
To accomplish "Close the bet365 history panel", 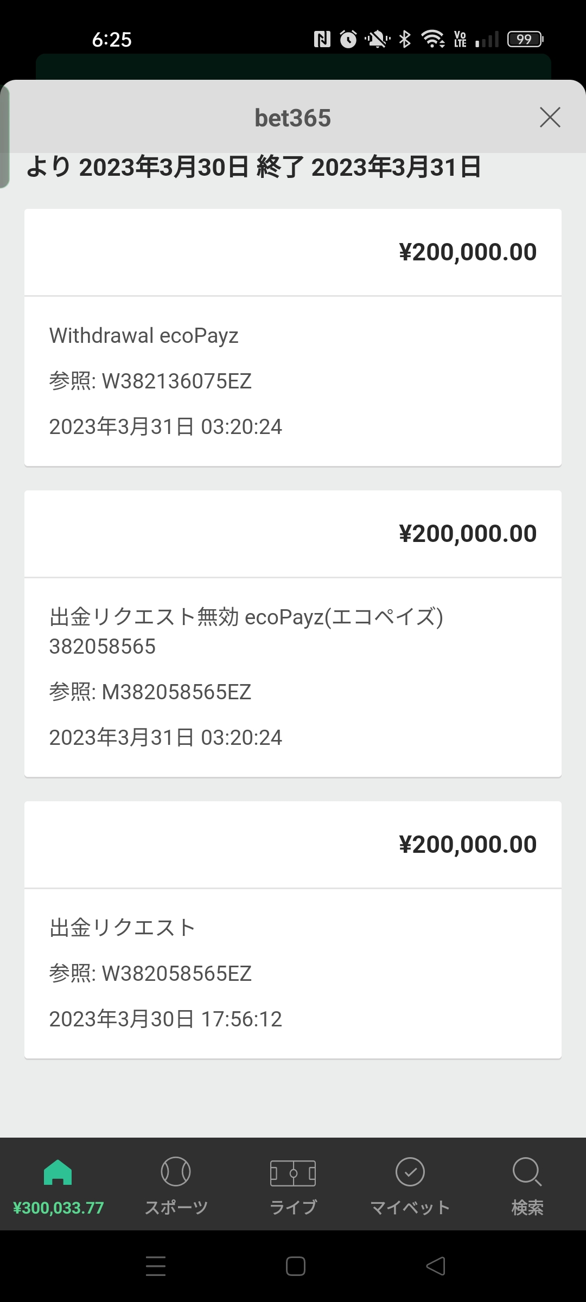I will [x=550, y=117].
